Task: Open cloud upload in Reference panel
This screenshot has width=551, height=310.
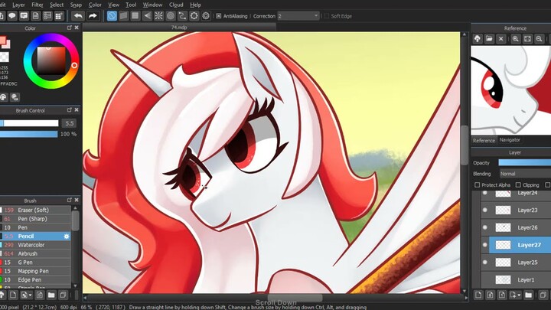Action: point(478,39)
